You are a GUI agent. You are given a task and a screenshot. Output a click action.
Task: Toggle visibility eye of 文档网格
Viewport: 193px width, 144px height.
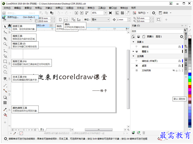pos(174,70)
